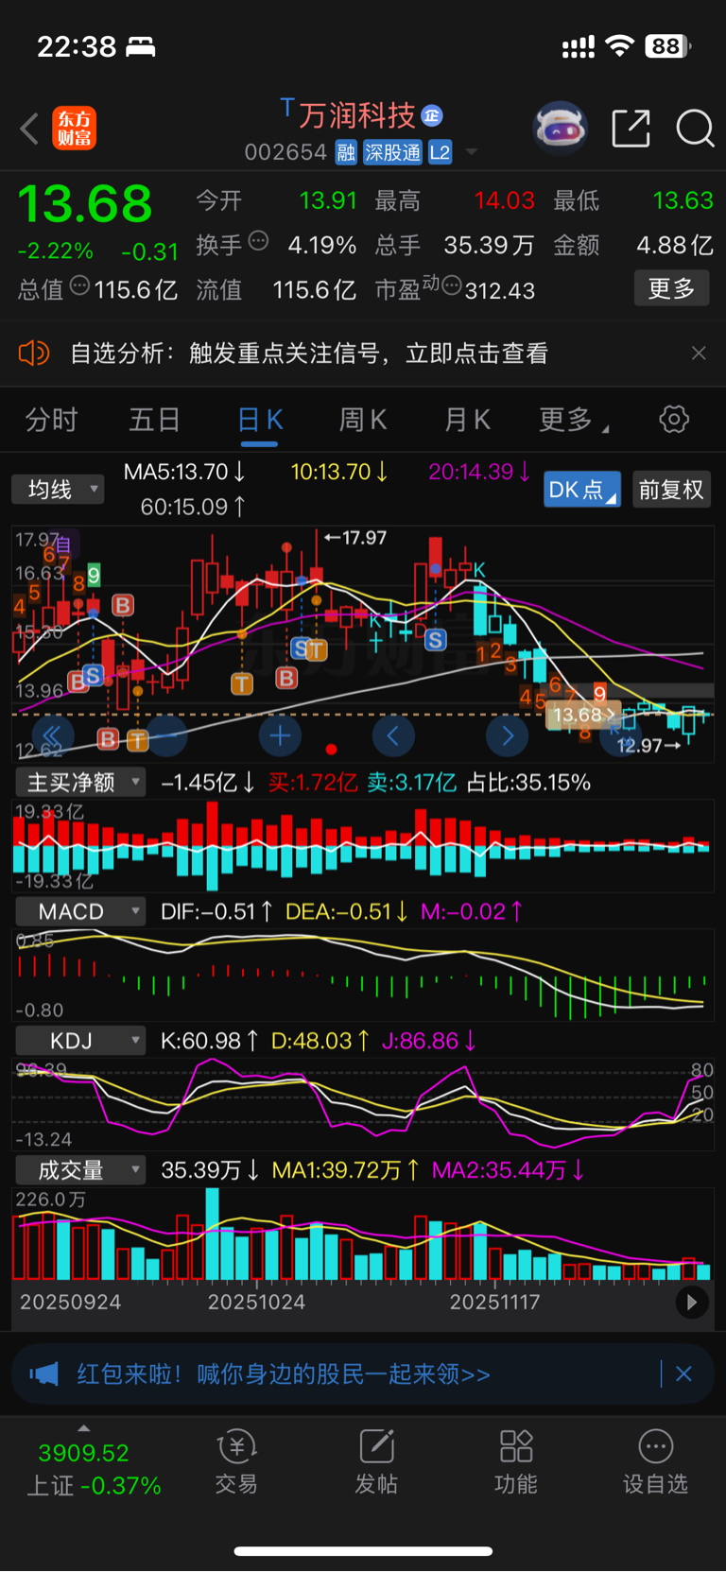Open chart settings gear icon
726x1572 pixels.
pos(674,419)
